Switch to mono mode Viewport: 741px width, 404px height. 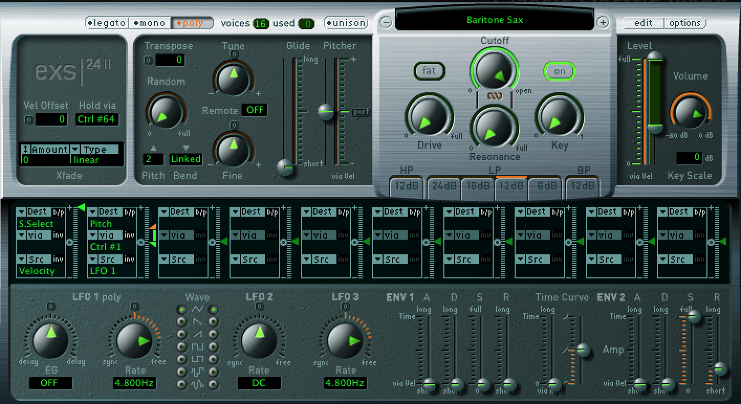coord(150,23)
